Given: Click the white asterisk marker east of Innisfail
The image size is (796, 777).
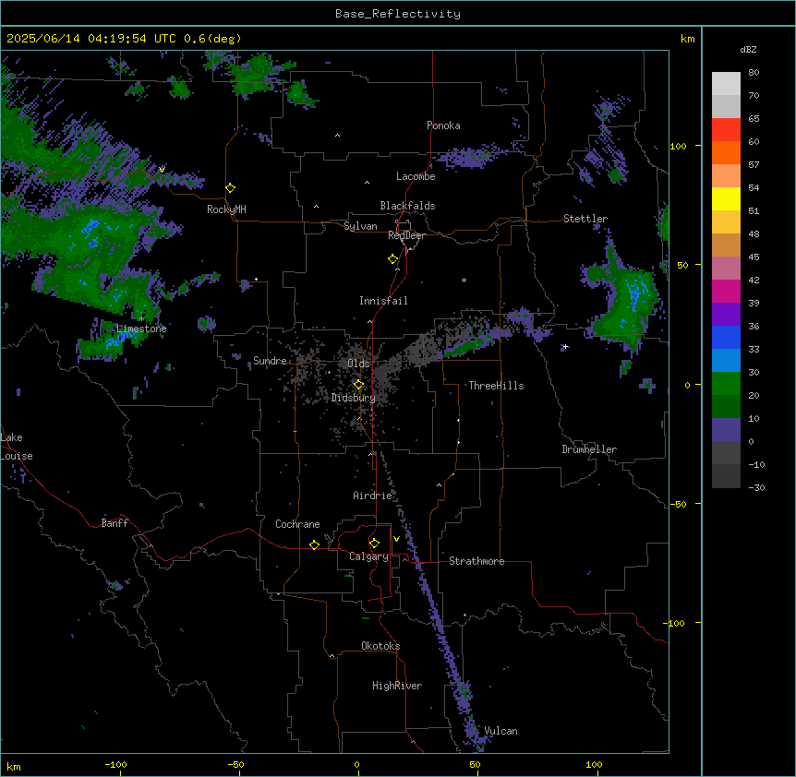Looking at the screenshot, I should tap(464, 280).
